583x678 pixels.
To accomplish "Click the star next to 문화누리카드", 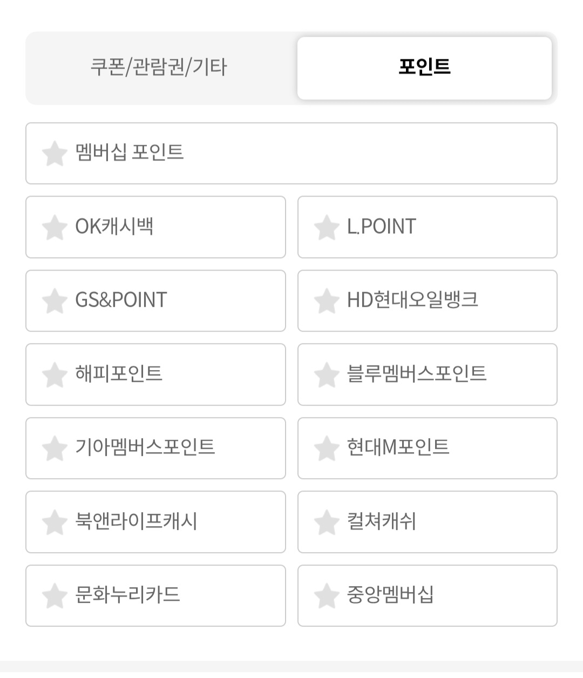I will 55,596.
